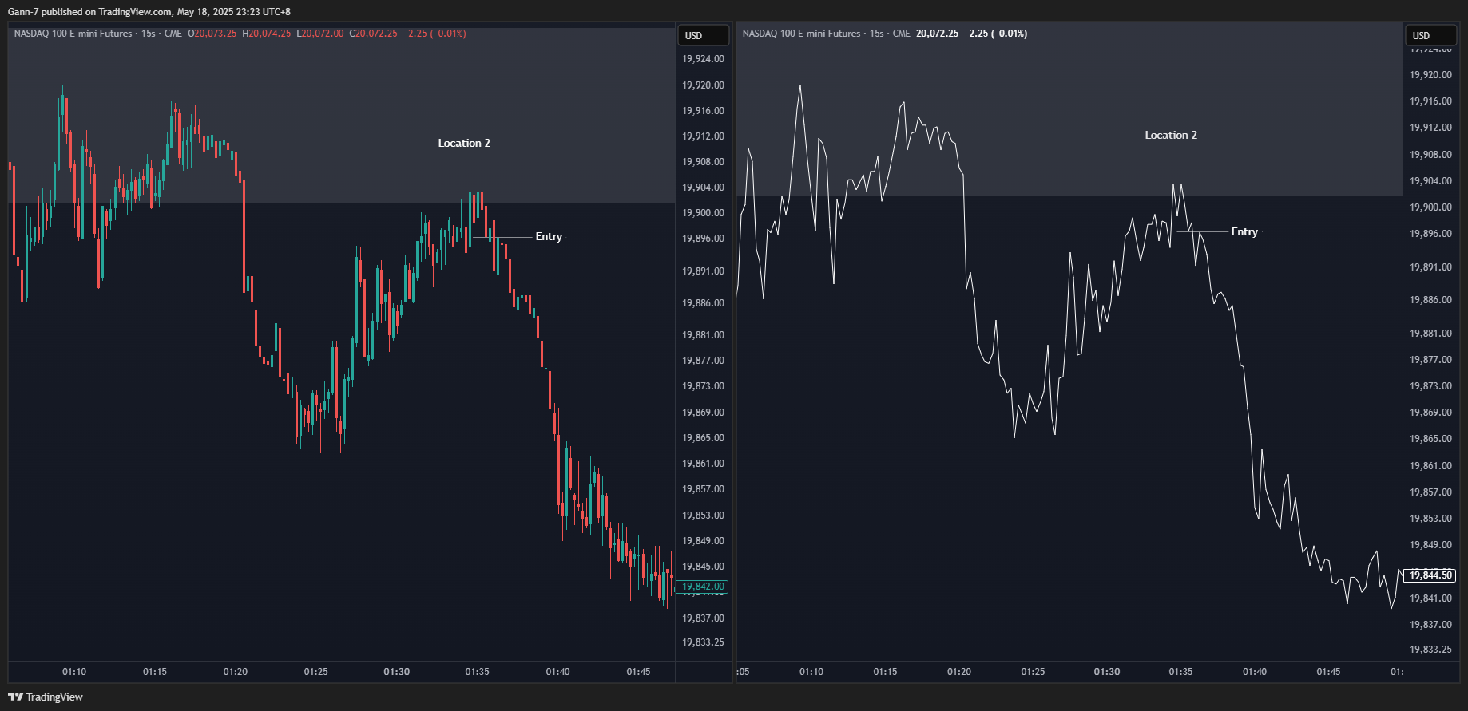Image resolution: width=1468 pixels, height=711 pixels.
Task: Click the 01:20 time label on left chart
Action: [x=236, y=672]
